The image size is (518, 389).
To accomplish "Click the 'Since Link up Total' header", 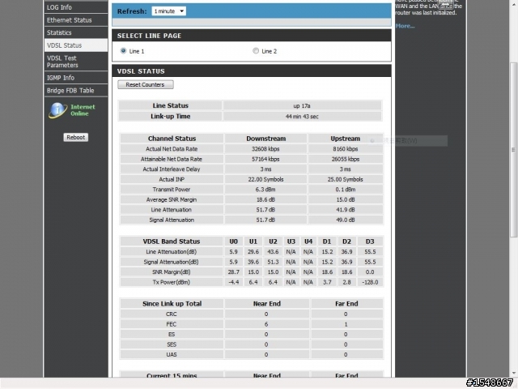I will click(172, 304).
